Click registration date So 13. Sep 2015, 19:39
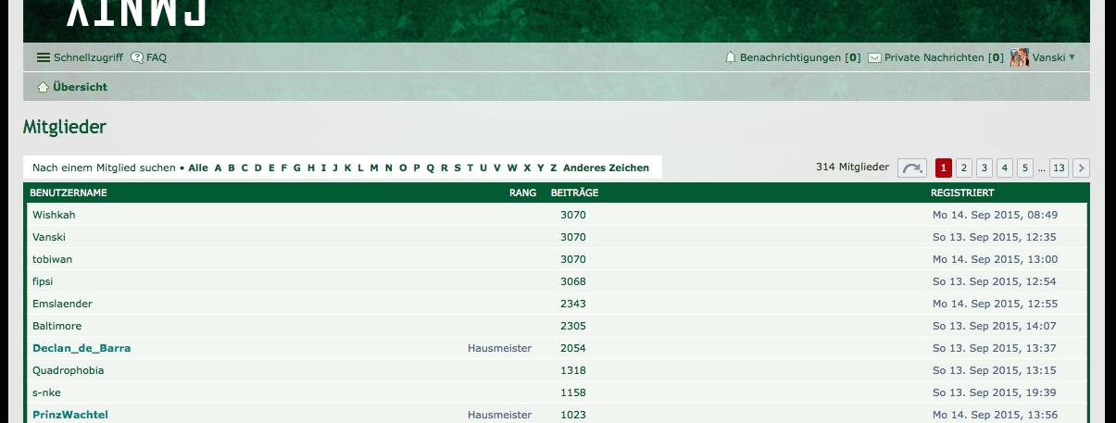The image size is (1116, 423). pos(995,392)
